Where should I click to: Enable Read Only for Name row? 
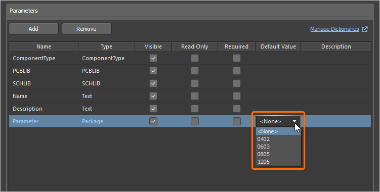[x=195, y=96]
